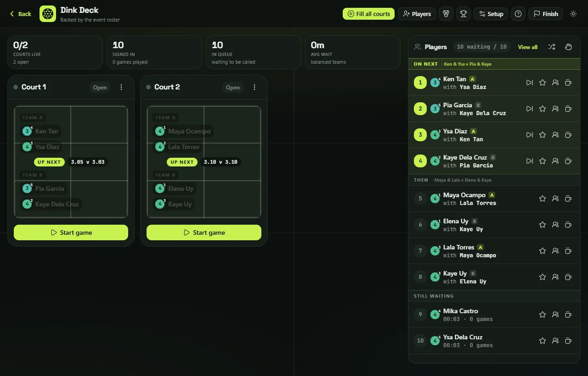Click the Open status badge on Court 2
This screenshot has height=376, width=588.
click(x=233, y=87)
